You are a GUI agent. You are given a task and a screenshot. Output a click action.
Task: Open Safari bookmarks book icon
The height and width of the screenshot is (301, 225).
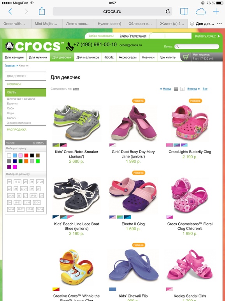pos(184,11)
